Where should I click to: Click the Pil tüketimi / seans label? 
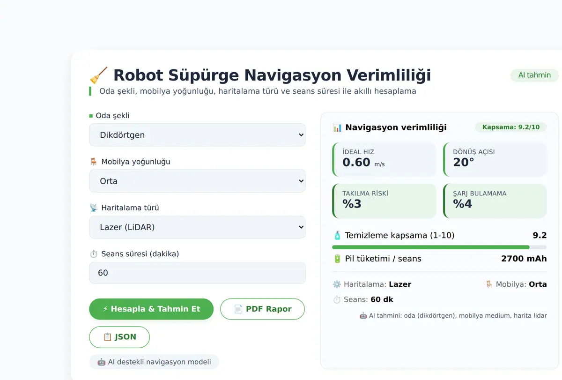click(x=383, y=259)
